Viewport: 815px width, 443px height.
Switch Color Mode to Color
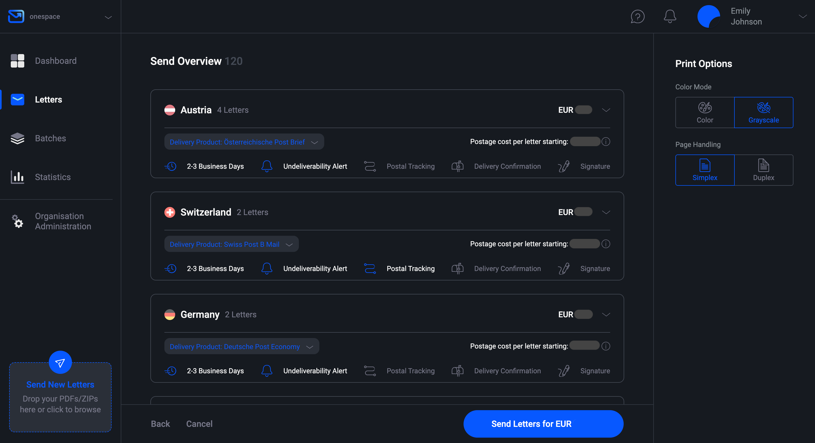[x=705, y=112]
